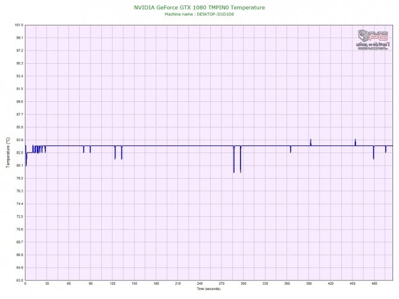Pick the 76.3 temperature tick label

[x=19, y=191]
